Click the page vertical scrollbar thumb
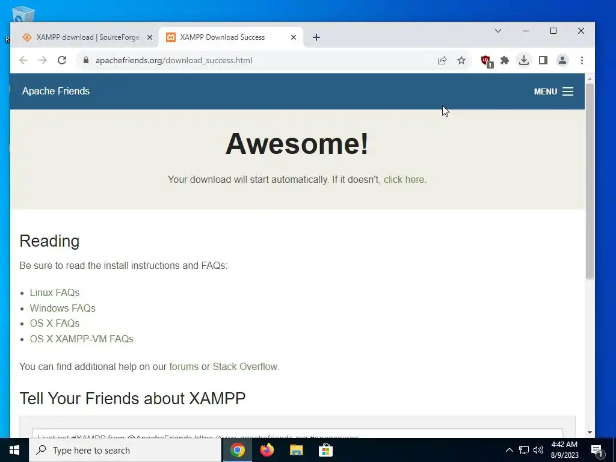This screenshot has width=616, height=462. (590, 180)
